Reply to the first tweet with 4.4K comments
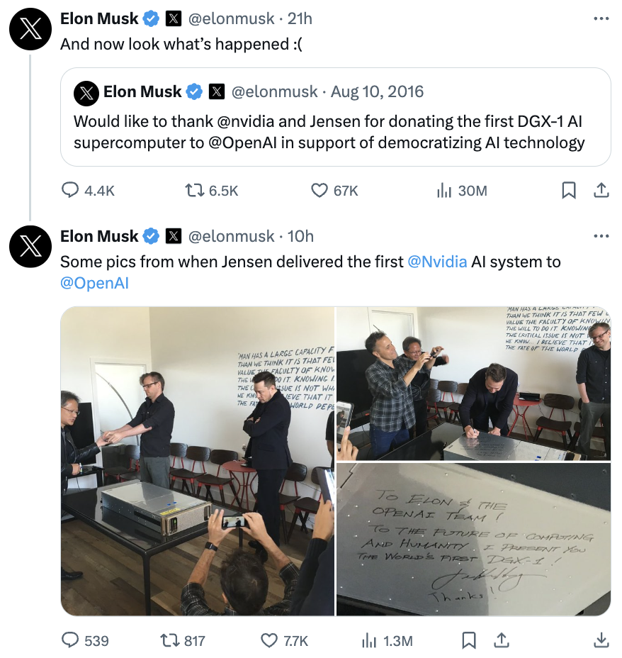This screenshot has width=622, height=658. tap(71, 190)
